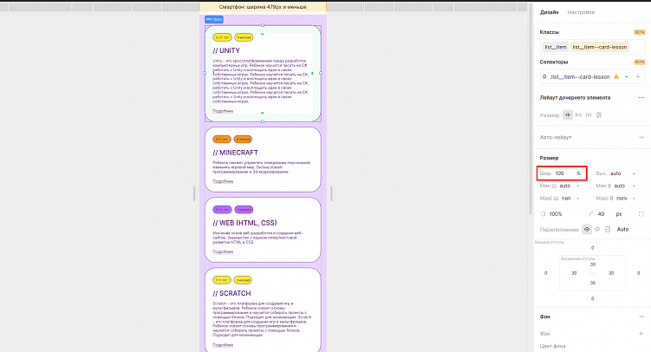Screen dimensions: 651x352
Task: Click the Макс Ш none field
Action: tap(566, 199)
